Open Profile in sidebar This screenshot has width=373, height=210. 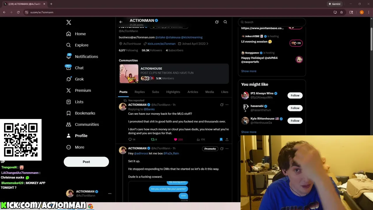pyautogui.click(x=77, y=136)
